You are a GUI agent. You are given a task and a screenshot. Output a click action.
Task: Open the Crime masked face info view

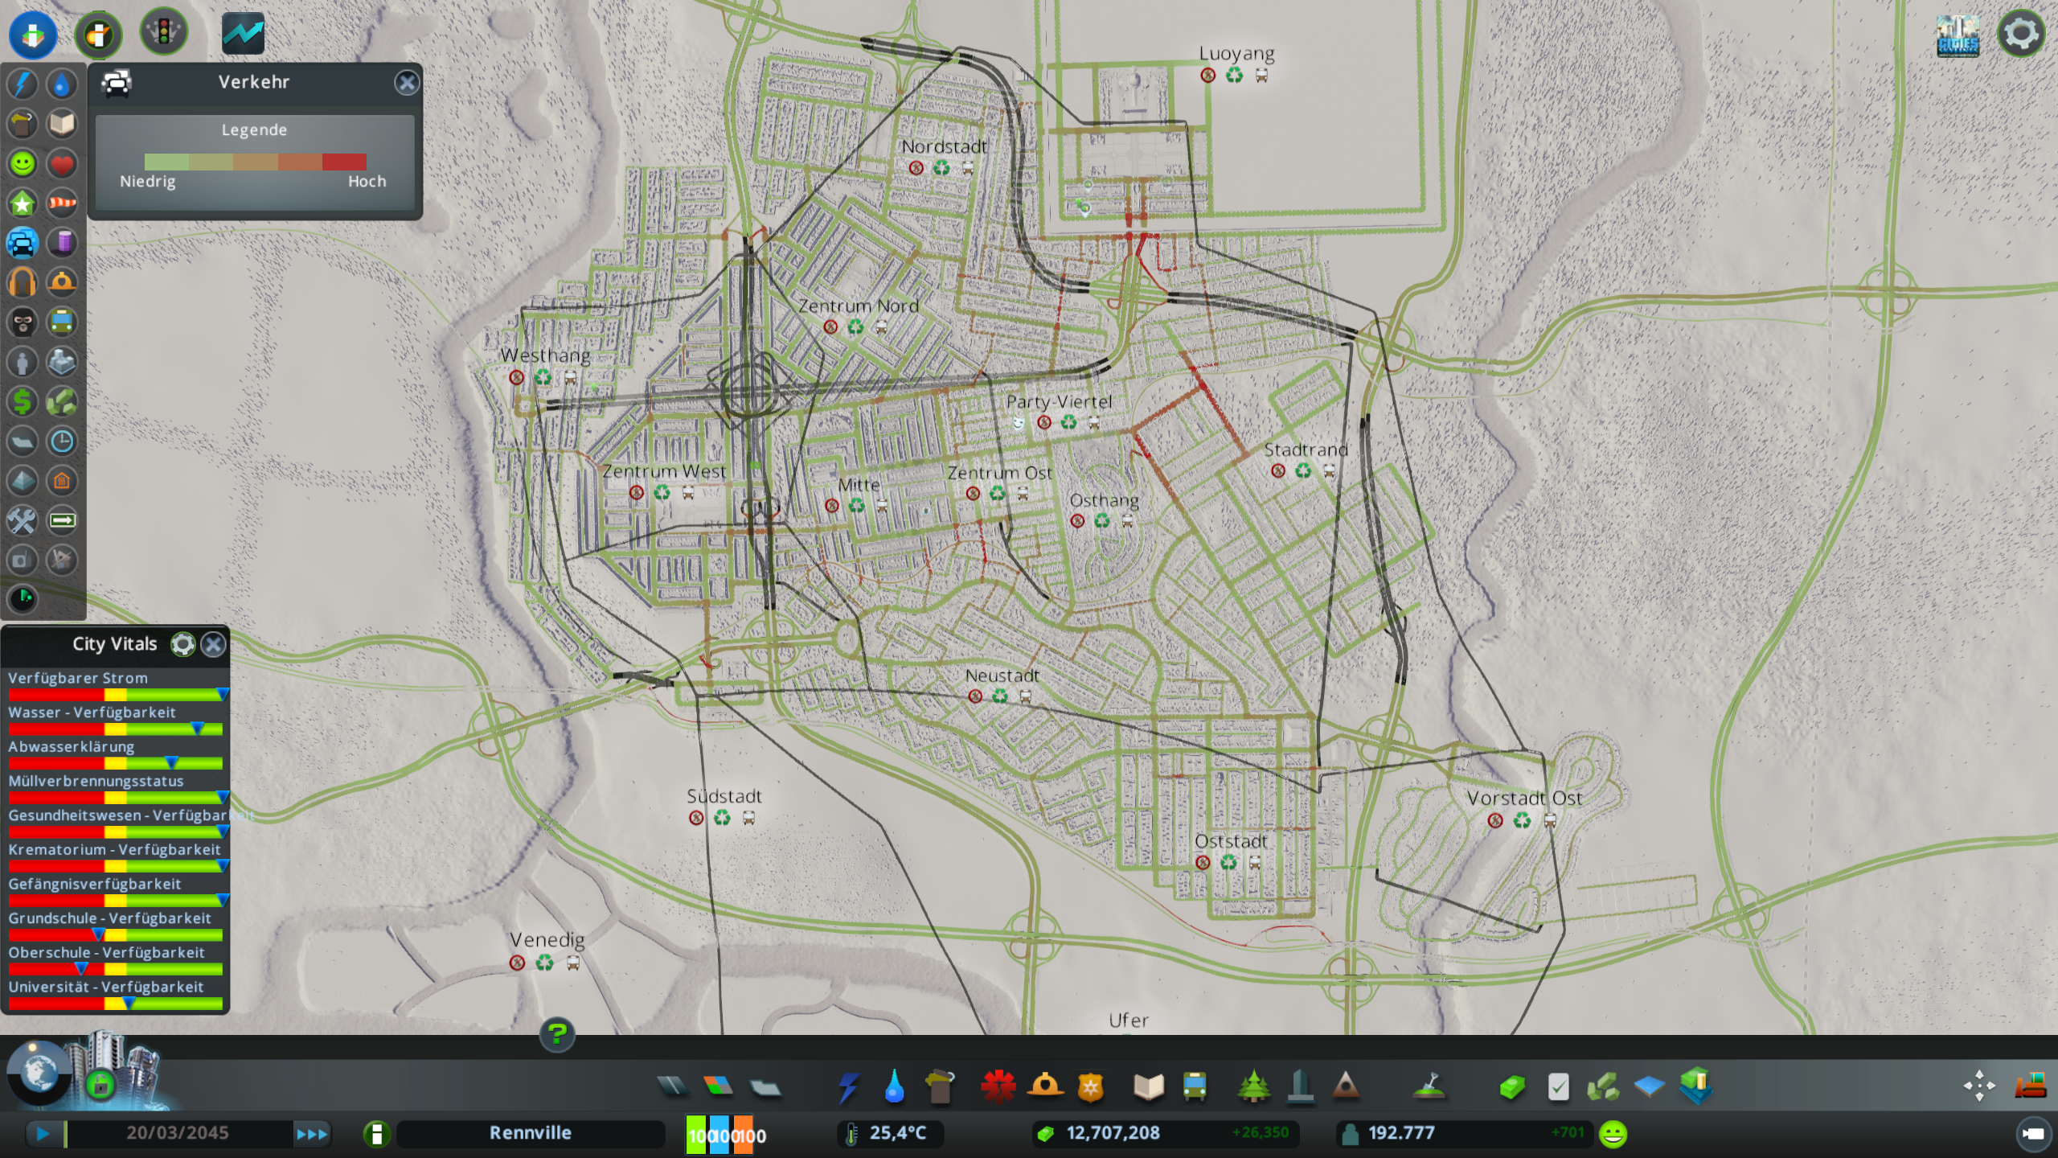tap(23, 322)
